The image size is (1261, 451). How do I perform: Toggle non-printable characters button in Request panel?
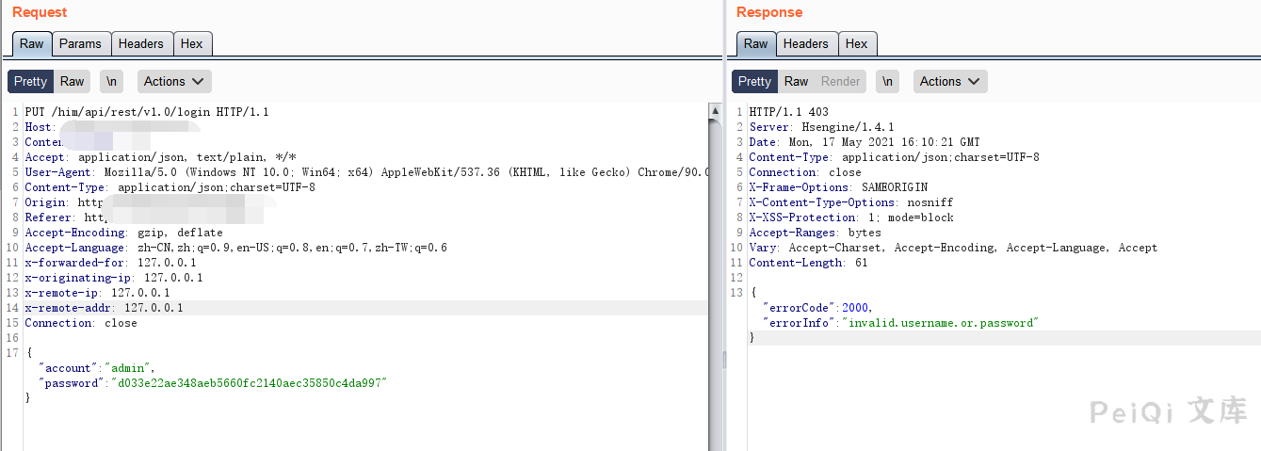pyautogui.click(x=111, y=82)
